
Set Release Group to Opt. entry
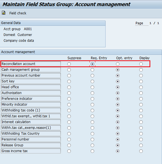[118, 145]
